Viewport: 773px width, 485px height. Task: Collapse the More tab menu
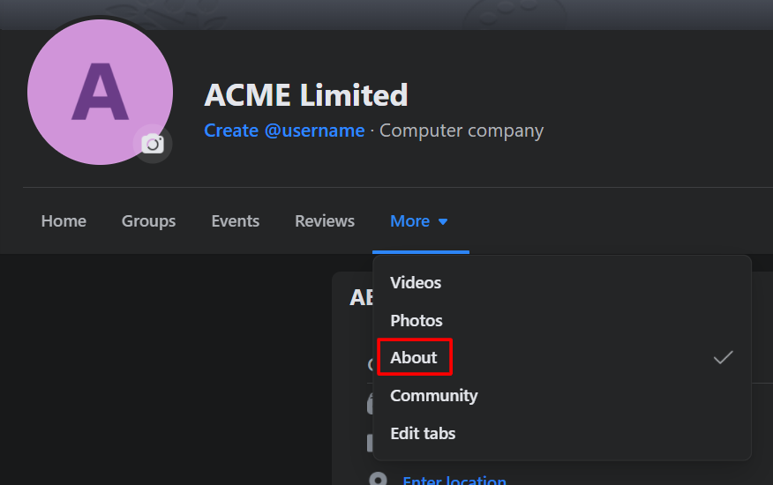[420, 221]
